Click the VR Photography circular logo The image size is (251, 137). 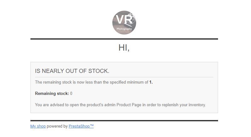click(124, 23)
